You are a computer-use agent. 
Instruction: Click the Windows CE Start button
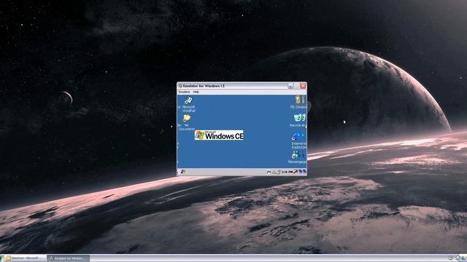click(183, 172)
